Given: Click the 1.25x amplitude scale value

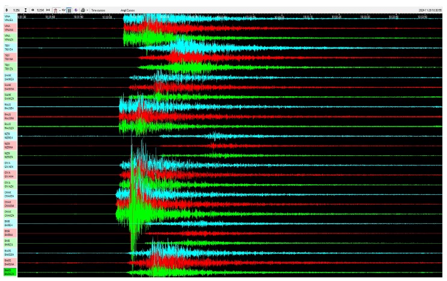Looking at the screenshot, I should (16, 10).
